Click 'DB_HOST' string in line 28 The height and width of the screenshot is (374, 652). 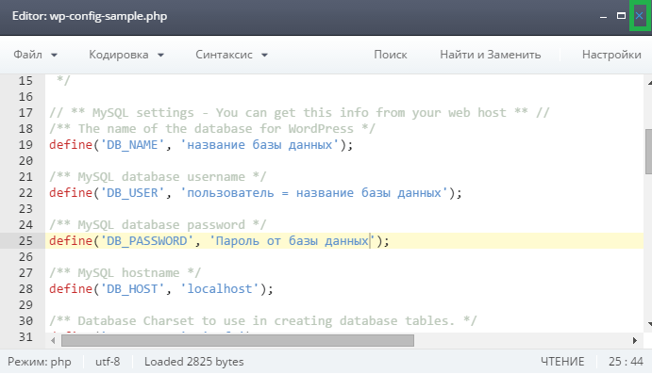click(132, 289)
